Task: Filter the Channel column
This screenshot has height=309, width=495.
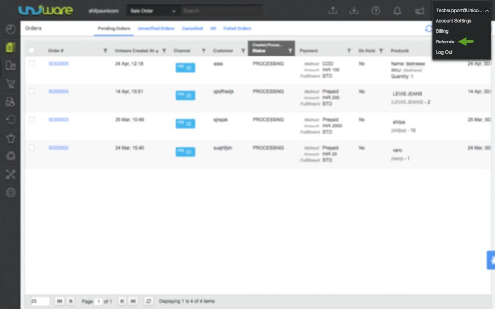Action: 204,51
